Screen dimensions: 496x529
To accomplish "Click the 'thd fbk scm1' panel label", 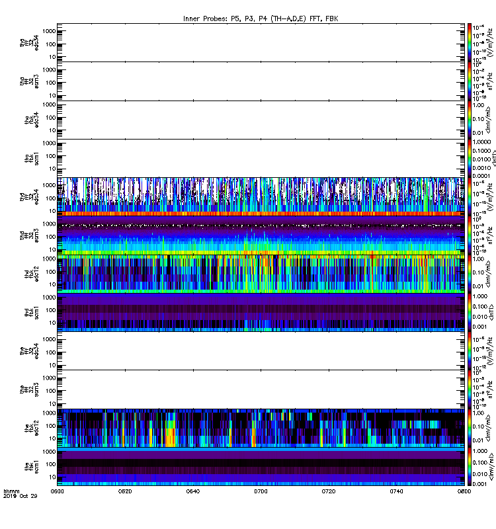I will pos(32,312).
